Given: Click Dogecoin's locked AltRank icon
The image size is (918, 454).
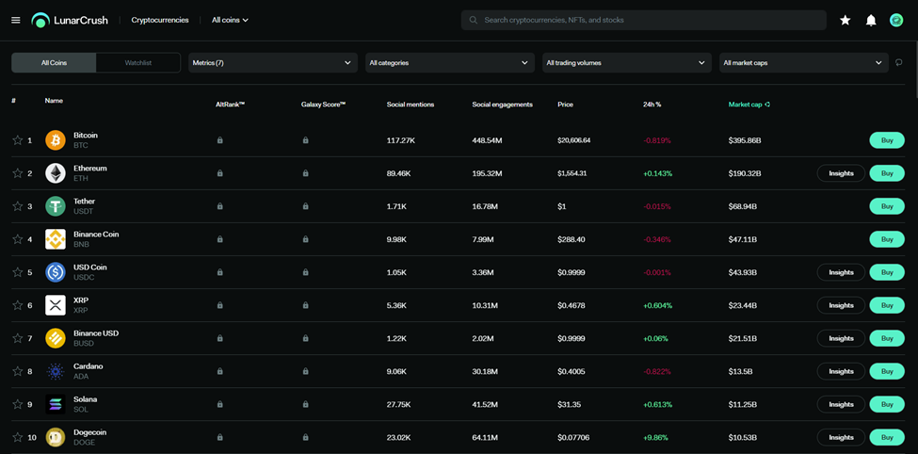Looking at the screenshot, I should [219, 437].
